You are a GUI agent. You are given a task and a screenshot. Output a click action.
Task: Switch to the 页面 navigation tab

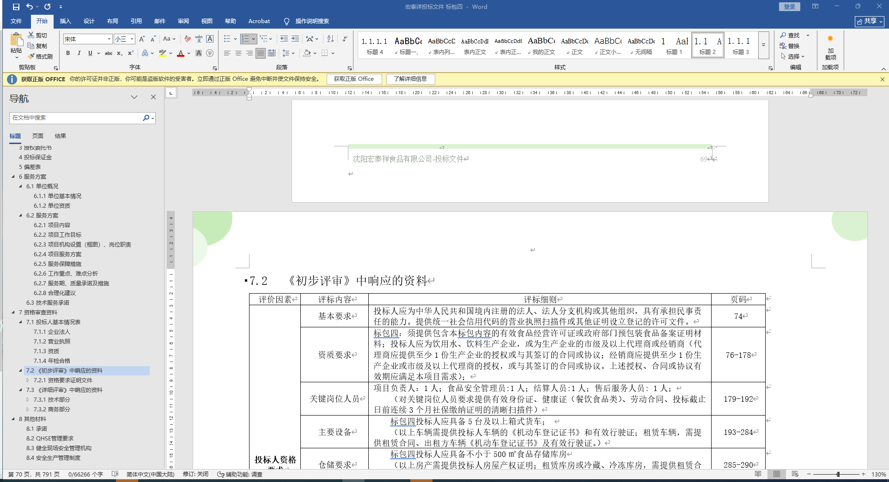[x=38, y=136]
